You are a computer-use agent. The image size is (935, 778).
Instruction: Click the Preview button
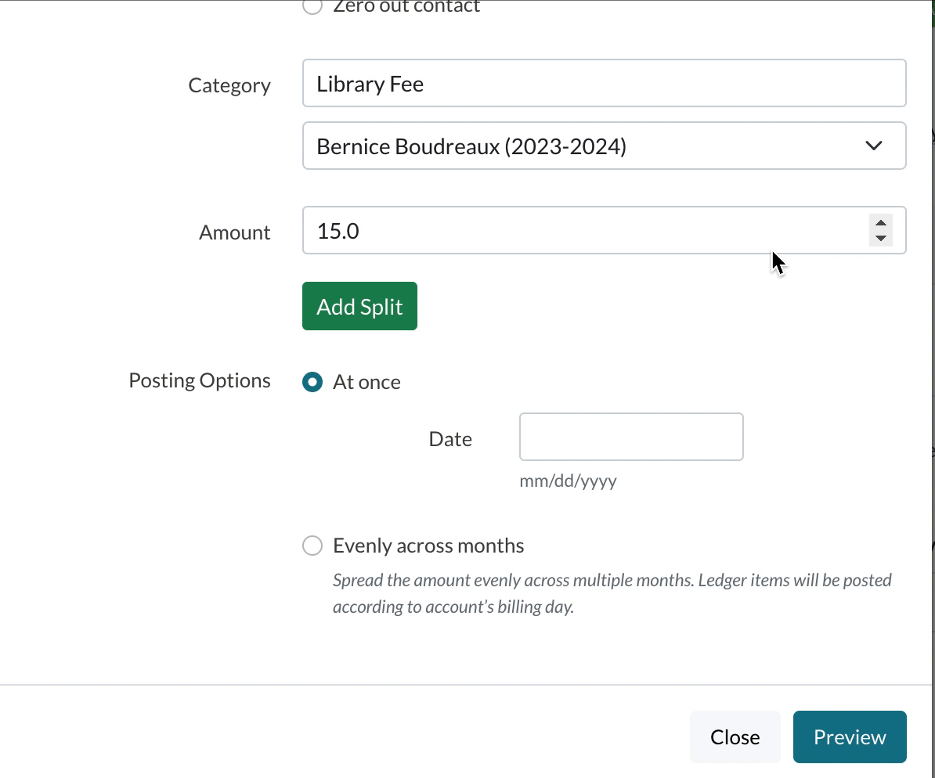850,737
